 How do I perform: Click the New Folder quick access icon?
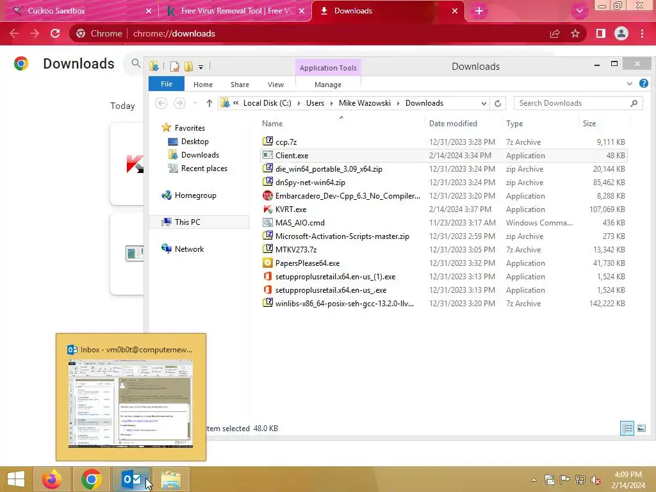[x=189, y=66]
